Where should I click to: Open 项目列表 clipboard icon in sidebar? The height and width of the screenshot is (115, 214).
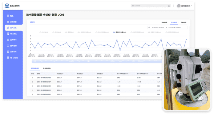click(x=8, y=34)
